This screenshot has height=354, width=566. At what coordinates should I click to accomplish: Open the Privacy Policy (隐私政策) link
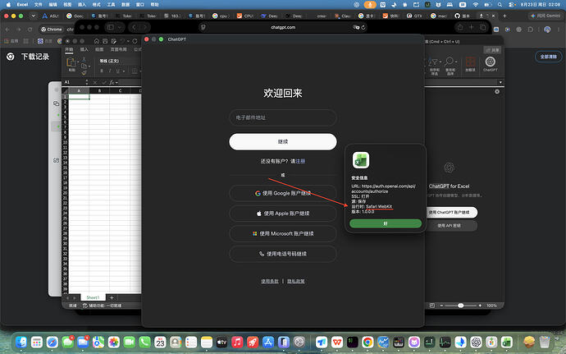tap(295, 281)
